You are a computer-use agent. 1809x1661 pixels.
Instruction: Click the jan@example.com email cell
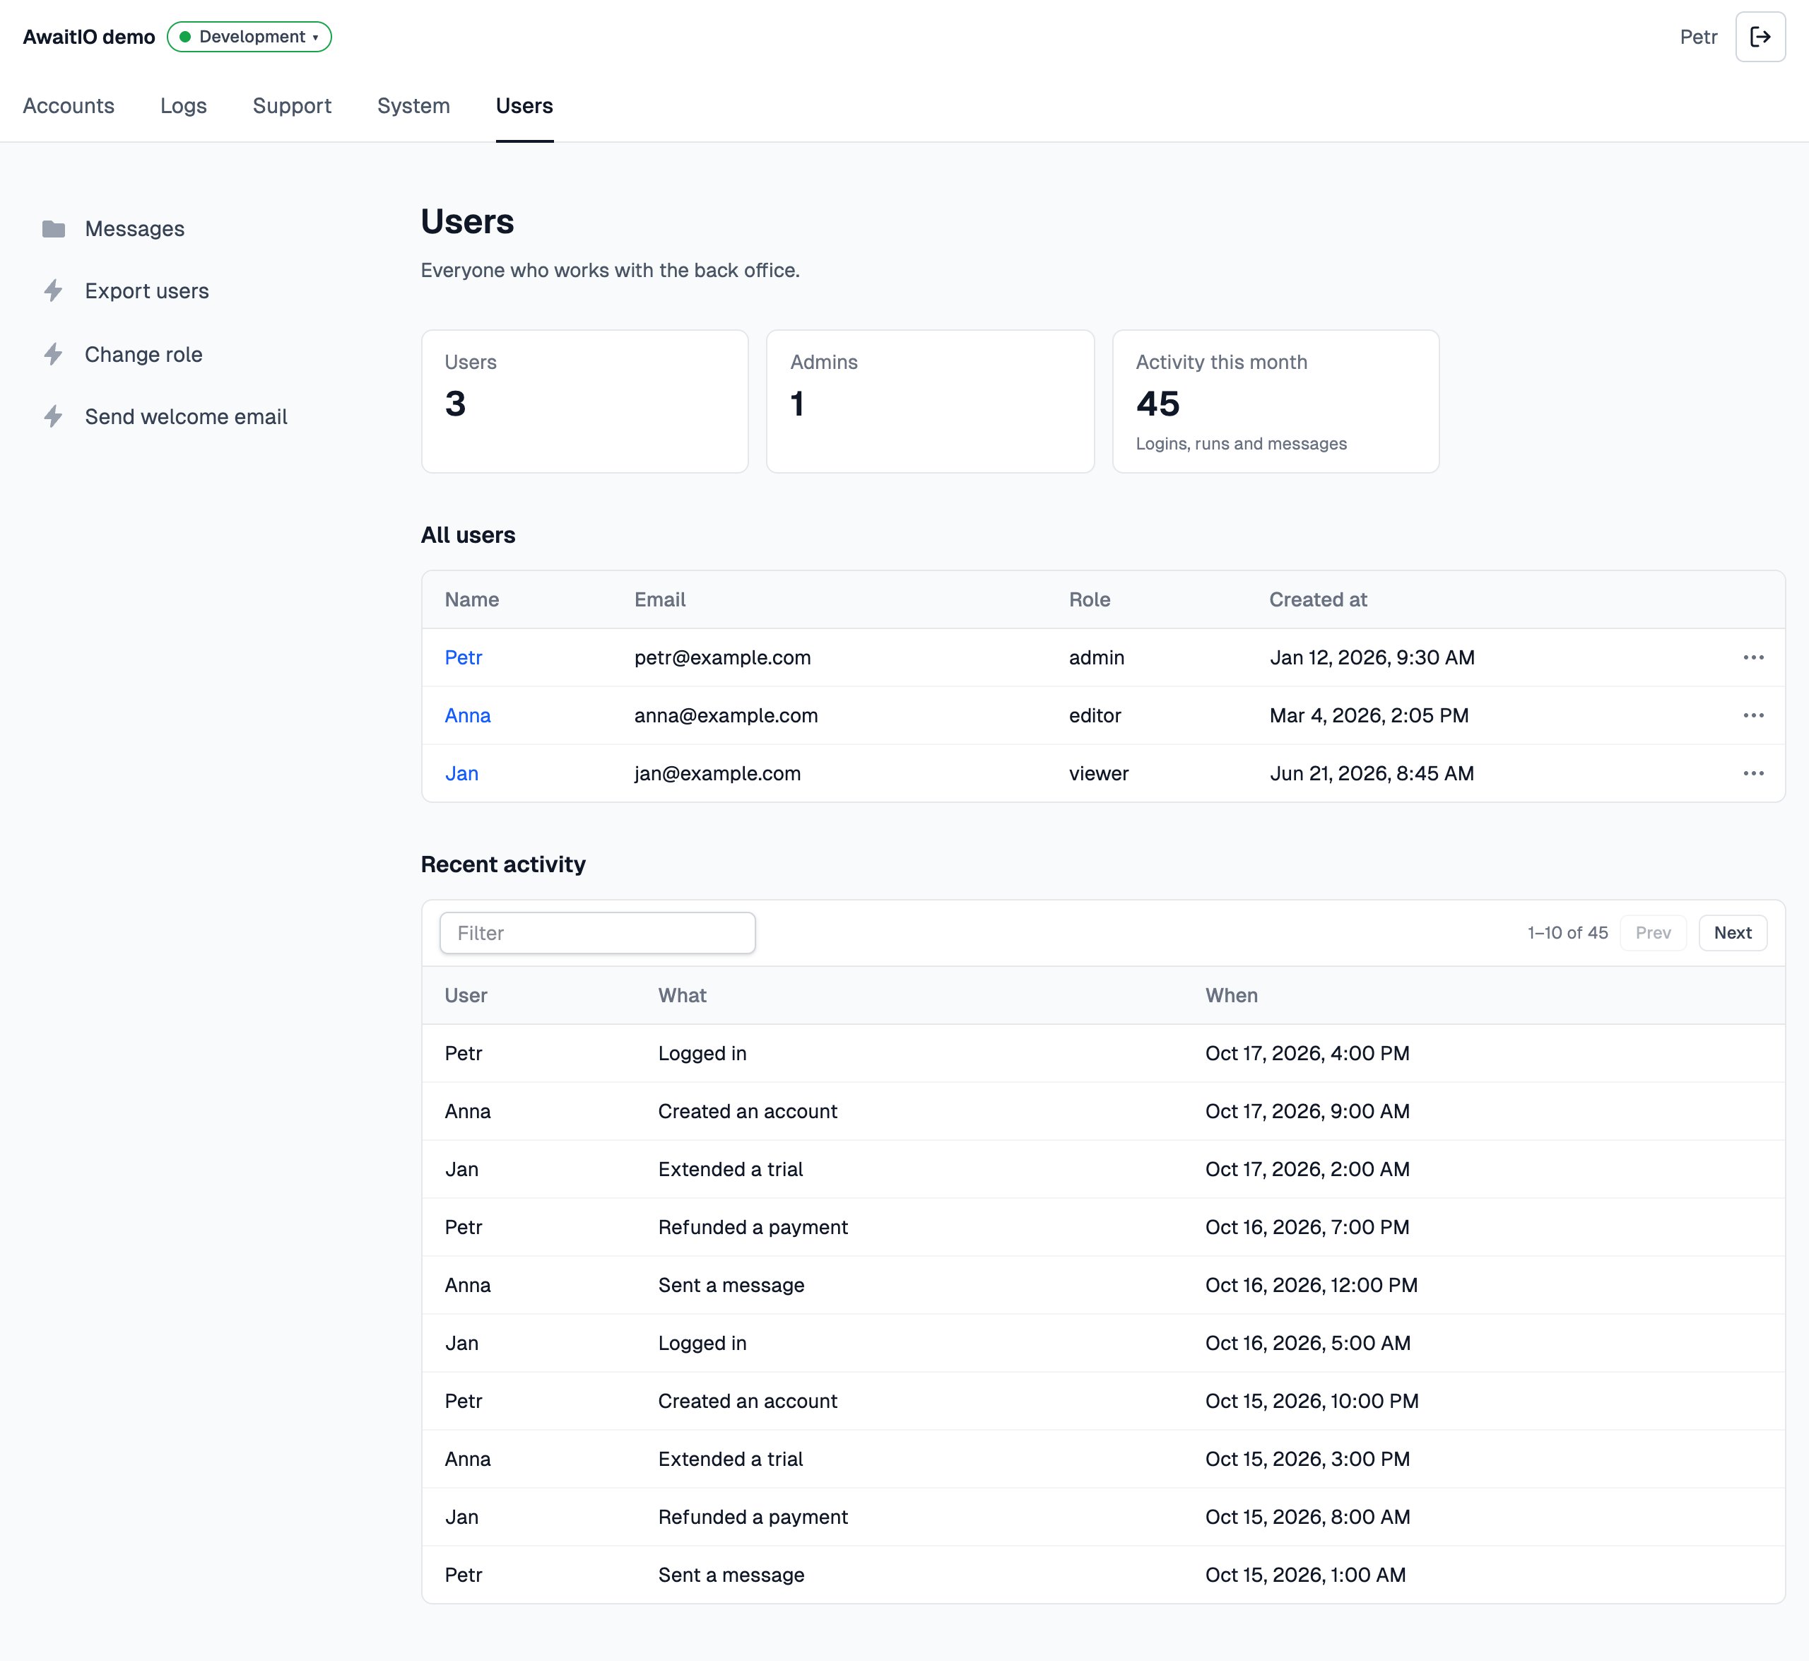click(x=717, y=774)
